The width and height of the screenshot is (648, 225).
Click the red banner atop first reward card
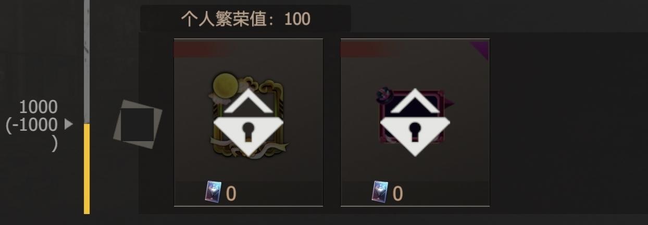point(201,49)
